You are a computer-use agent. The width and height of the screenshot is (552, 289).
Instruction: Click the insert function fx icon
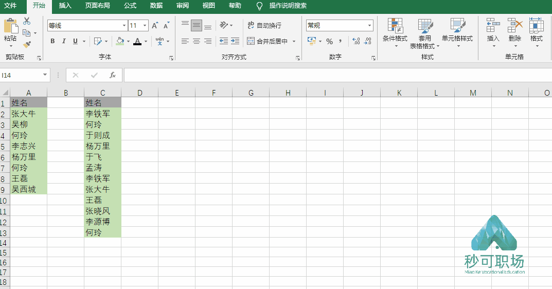[x=113, y=75]
